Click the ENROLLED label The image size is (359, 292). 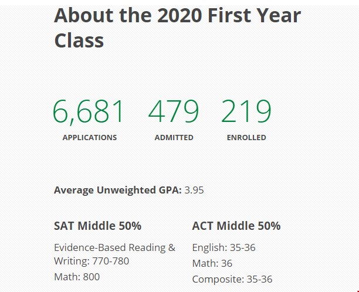(246, 138)
